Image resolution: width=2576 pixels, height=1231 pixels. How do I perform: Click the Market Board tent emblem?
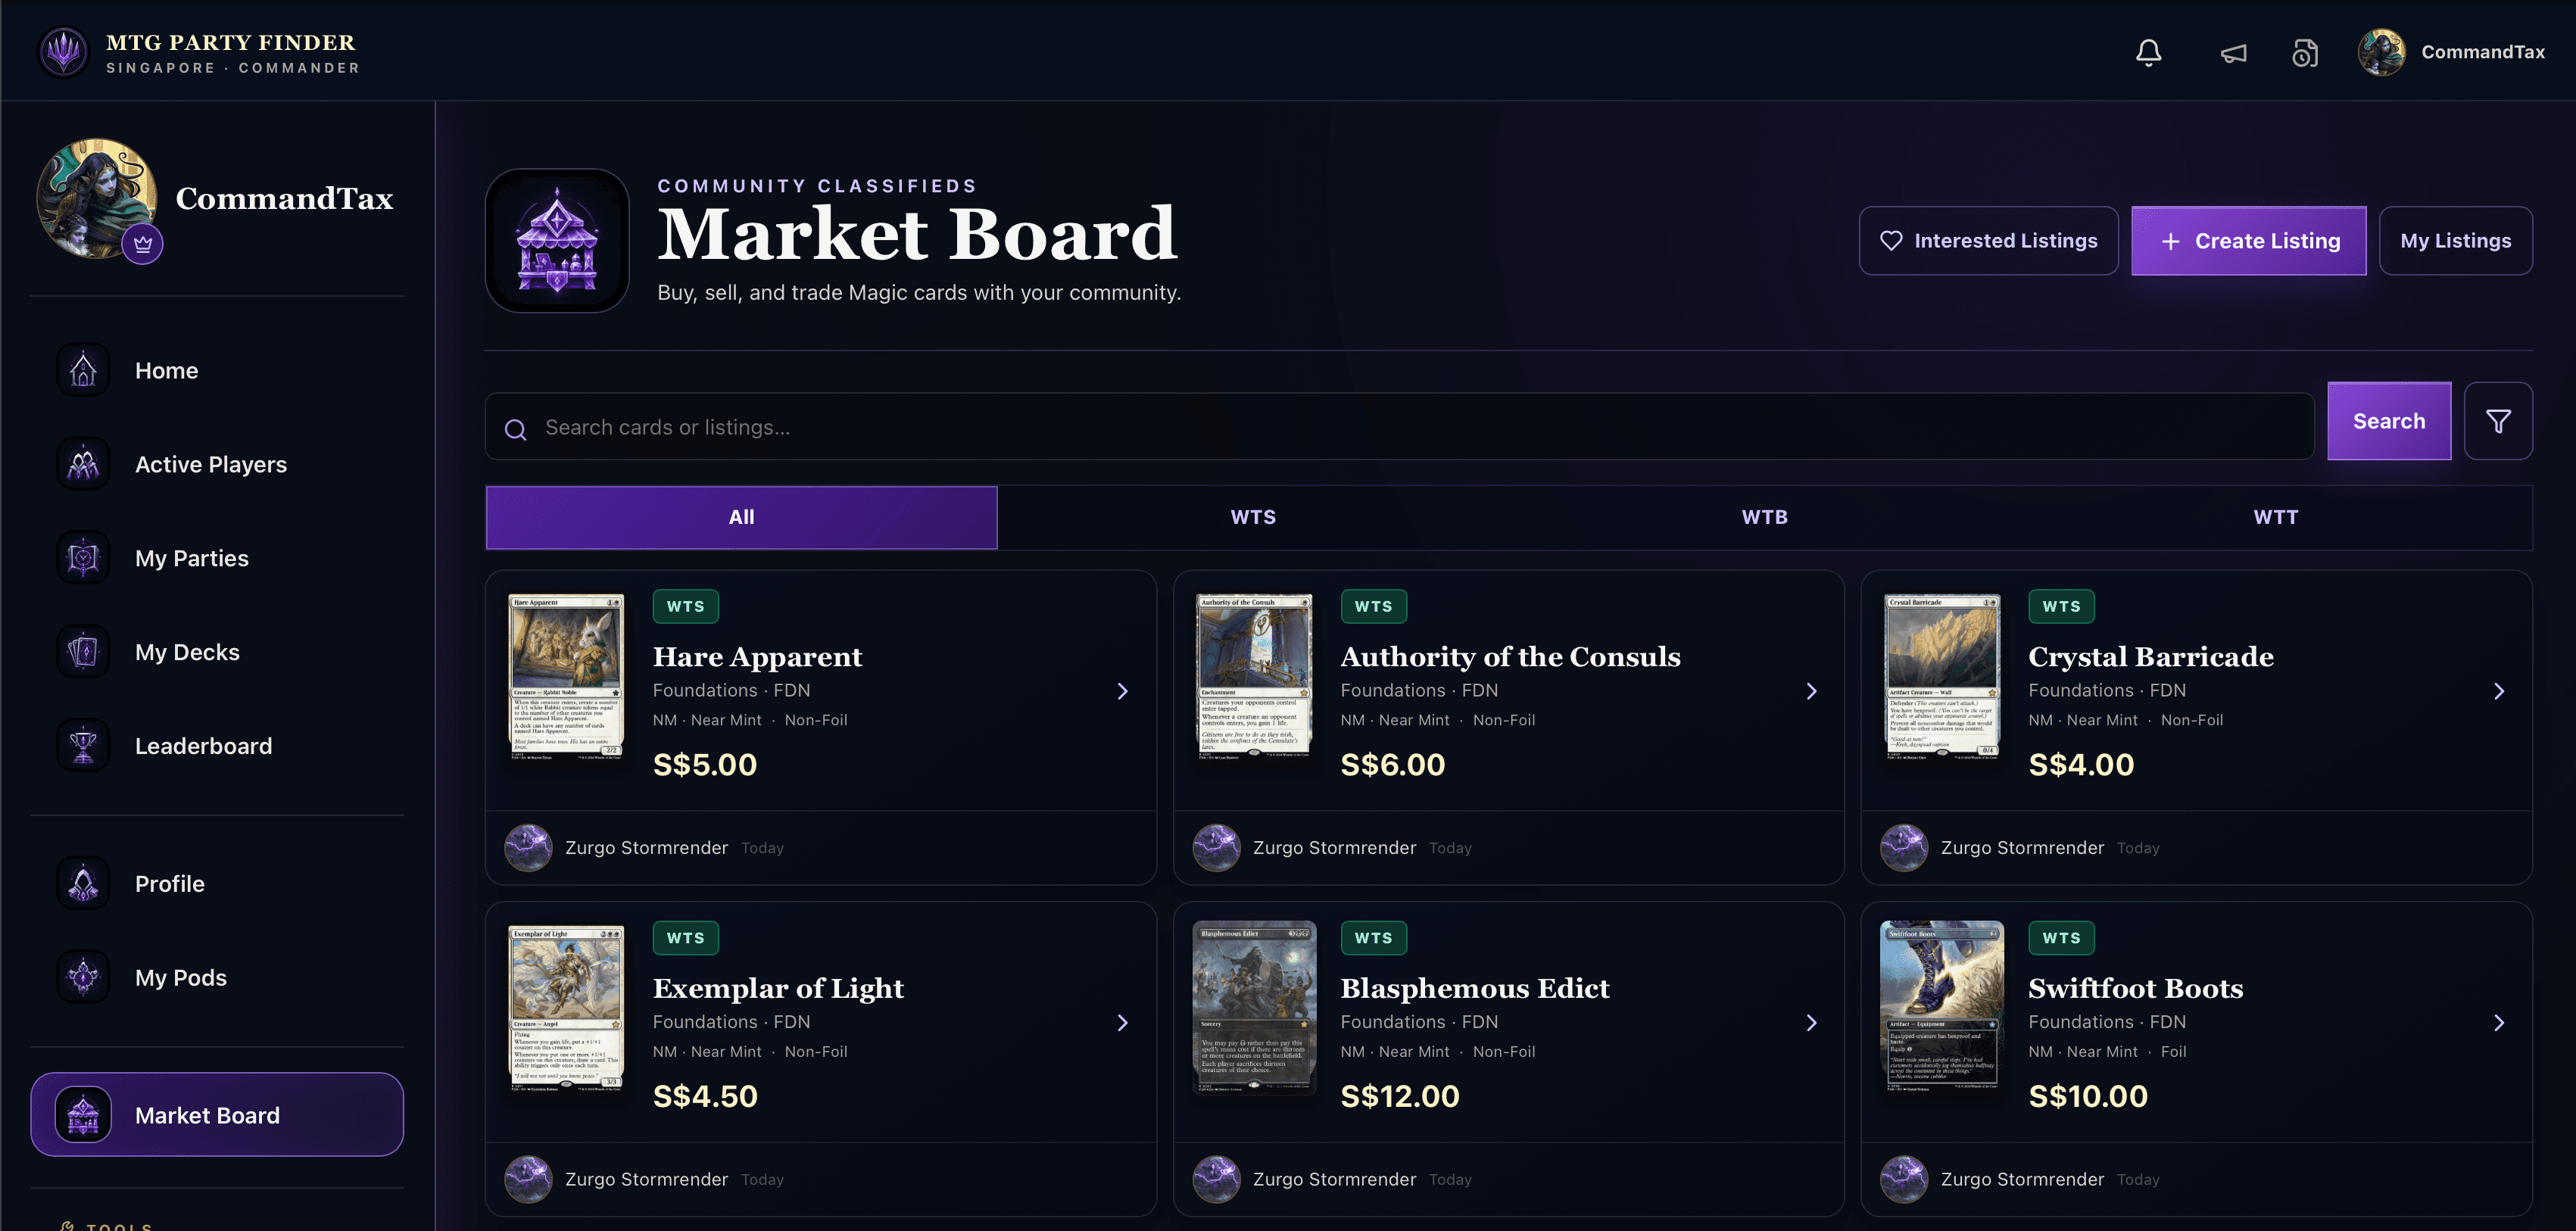tap(557, 240)
